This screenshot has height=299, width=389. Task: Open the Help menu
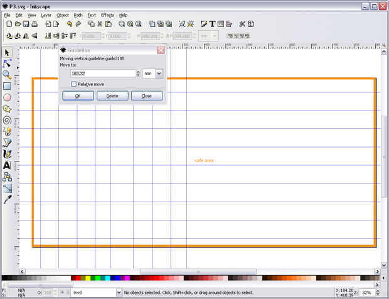point(124,15)
